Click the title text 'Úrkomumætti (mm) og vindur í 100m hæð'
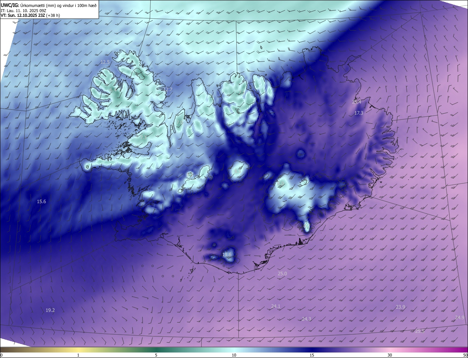The height and width of the screenshot is (358, 468). [x=58, y=5]
